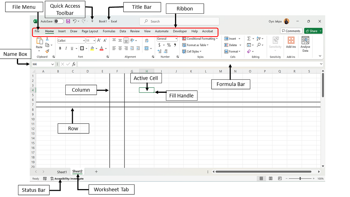
Task: Click the Undo icon in Quick Access Toolbar
Action: [x=75, y=21]
